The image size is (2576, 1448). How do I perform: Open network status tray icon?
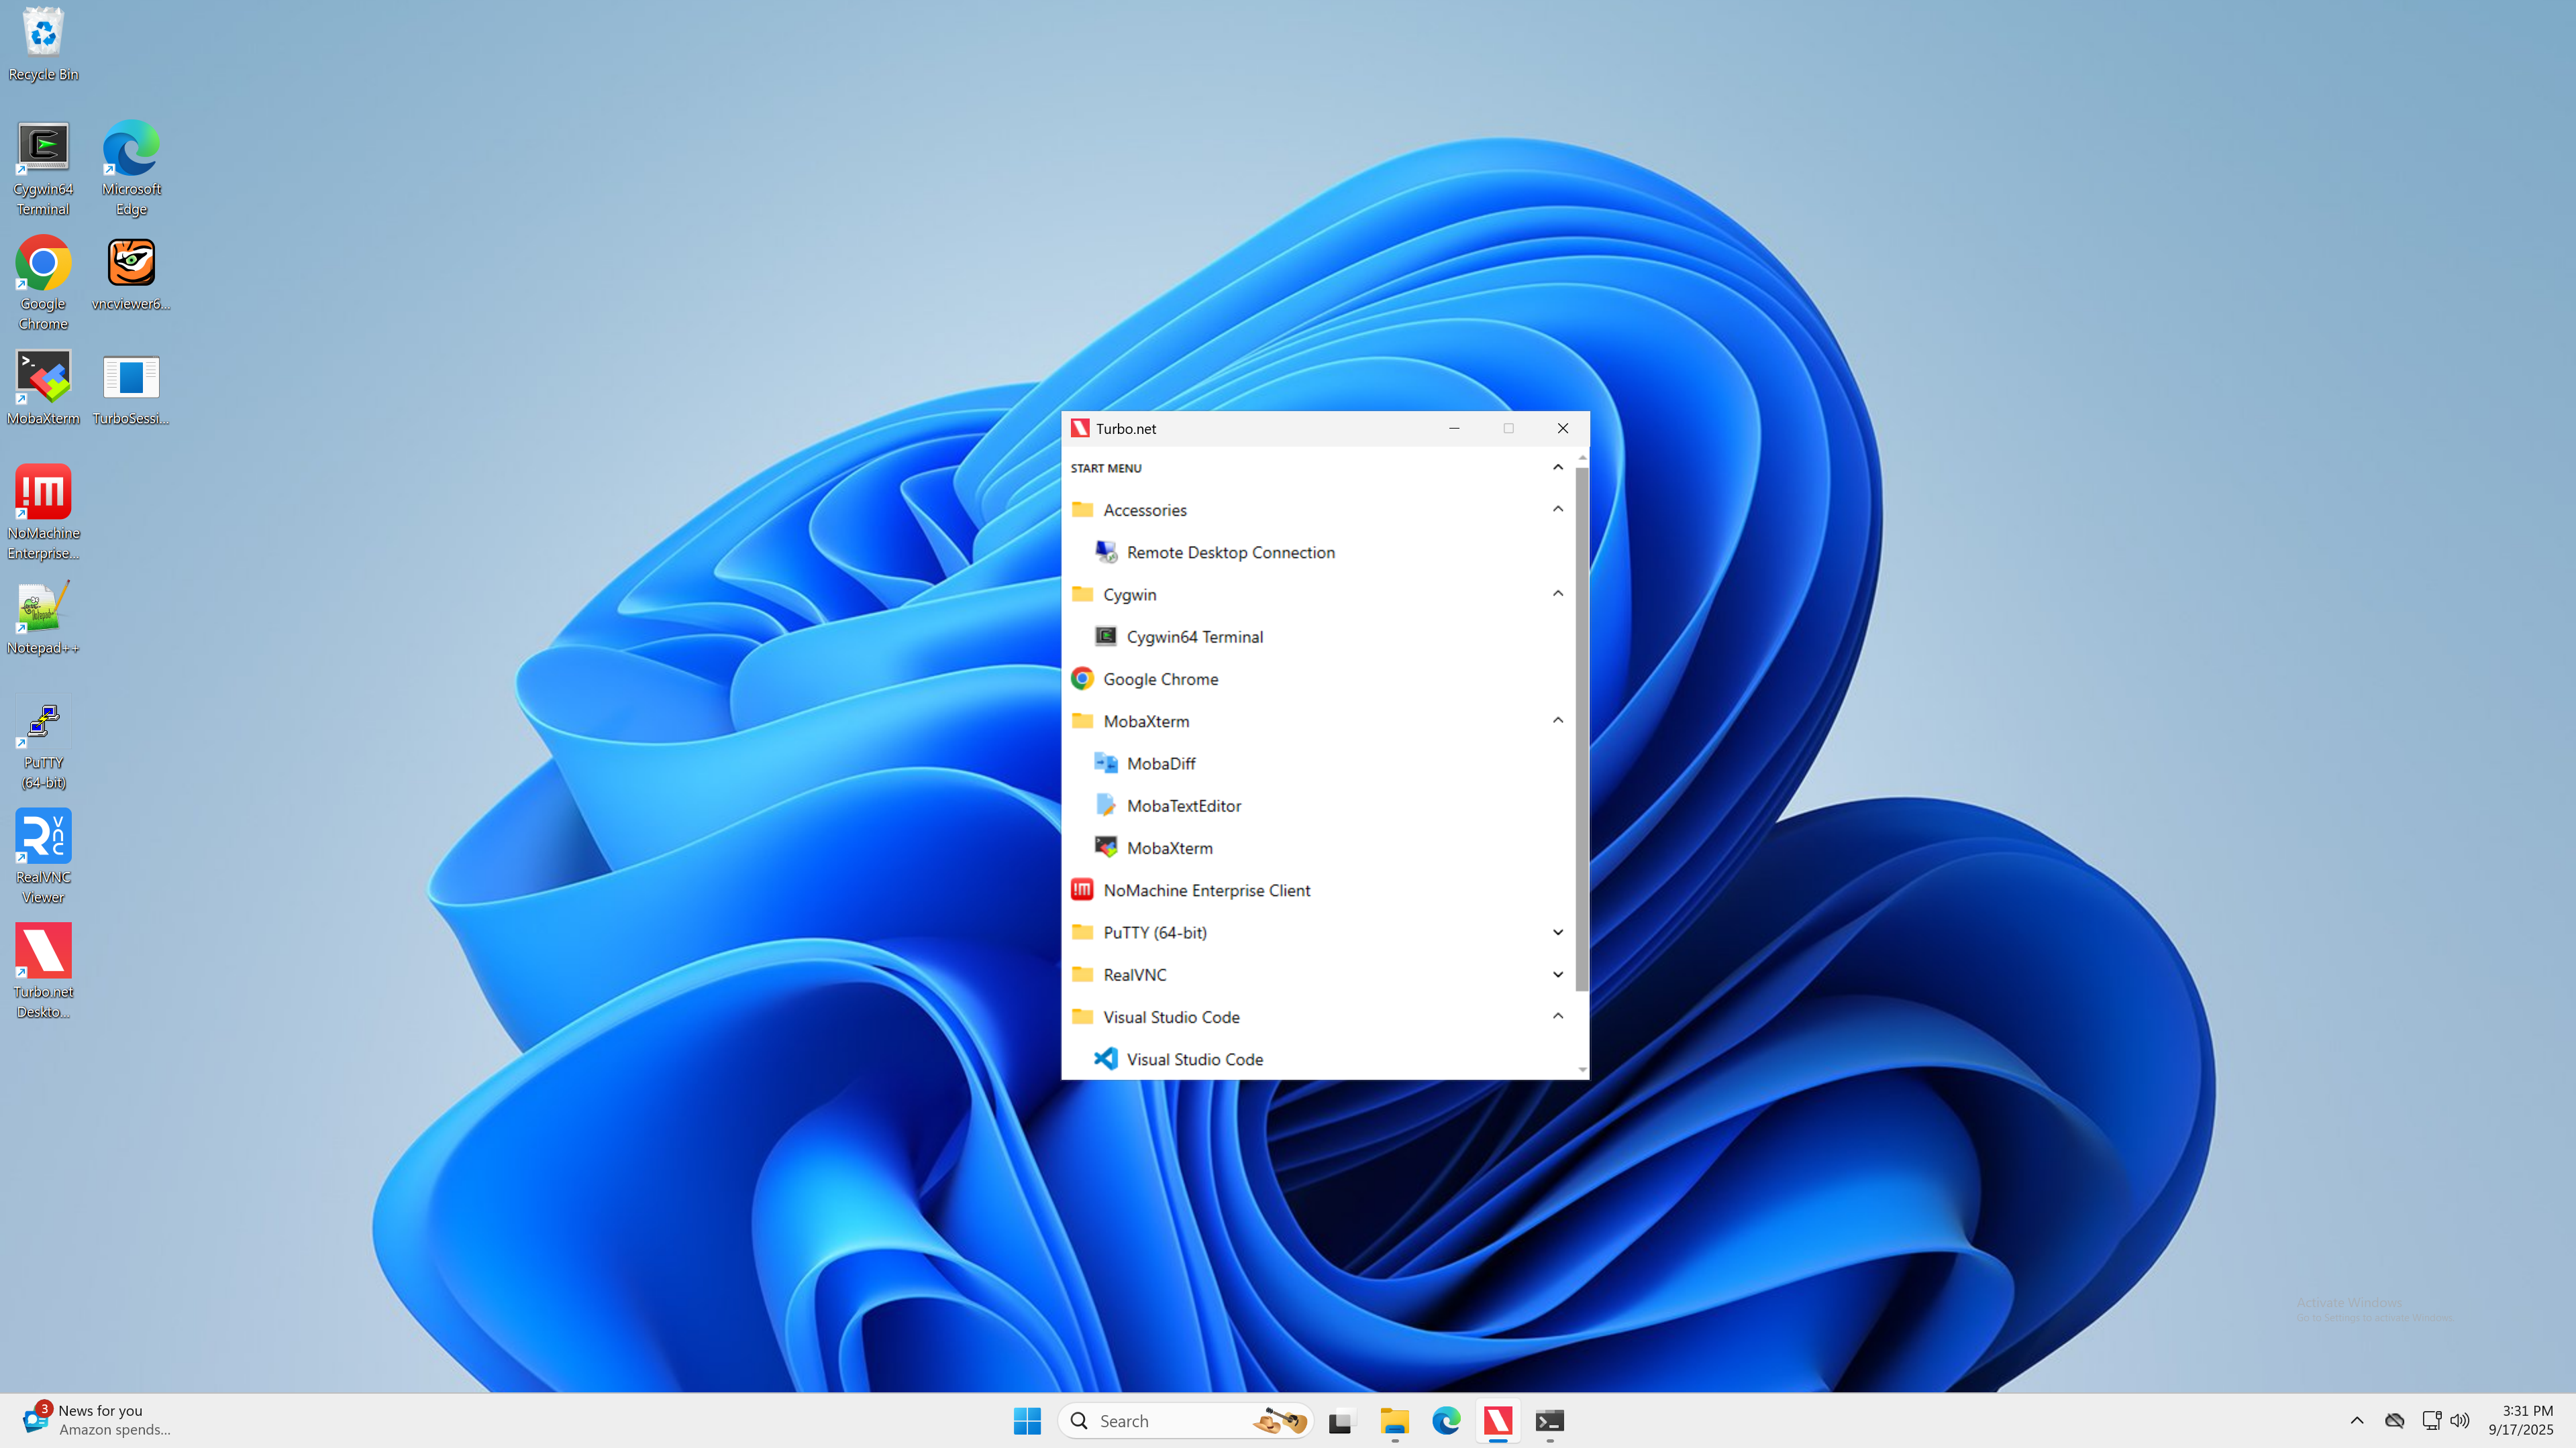(2431, 1420)
